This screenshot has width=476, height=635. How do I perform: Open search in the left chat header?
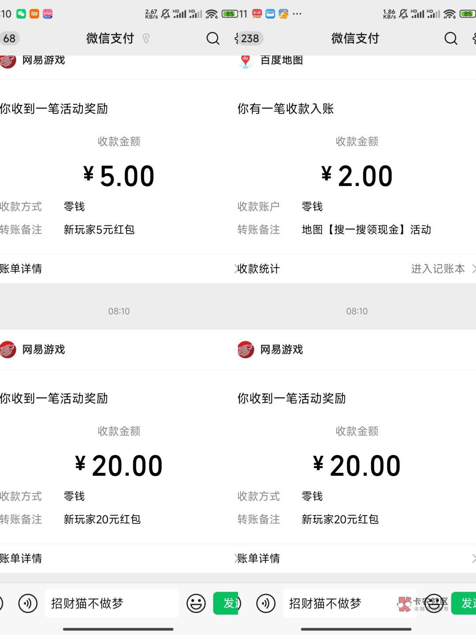(x=213, y=39)
